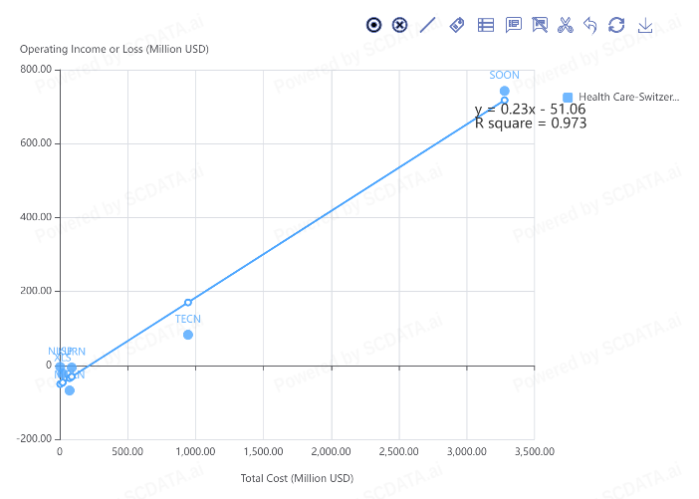Open the data table view icon

(x=486, y=25)
